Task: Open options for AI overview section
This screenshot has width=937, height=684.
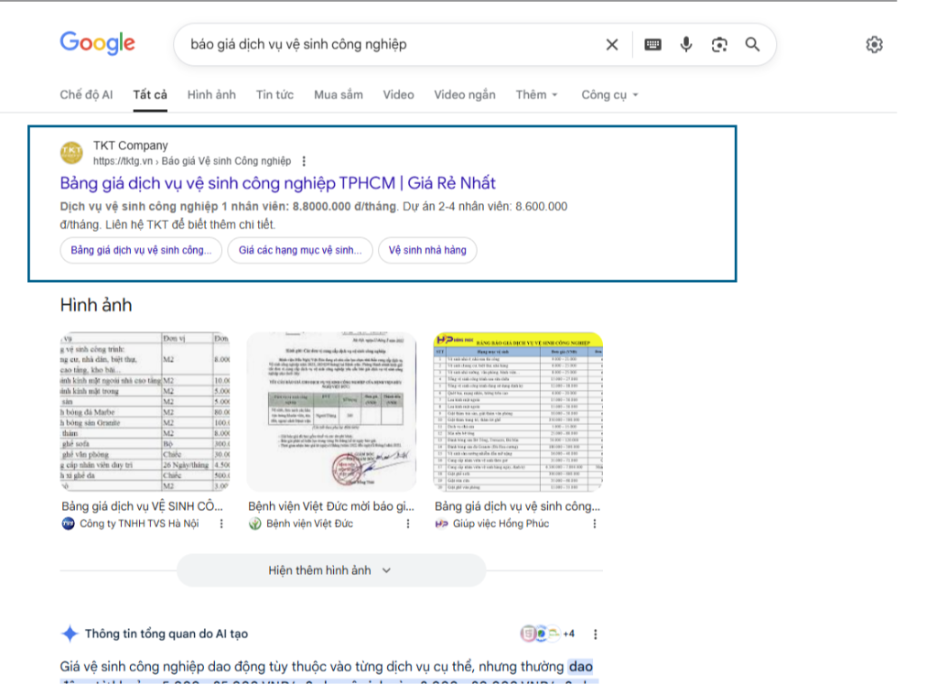Action: [x=596, y=634]
